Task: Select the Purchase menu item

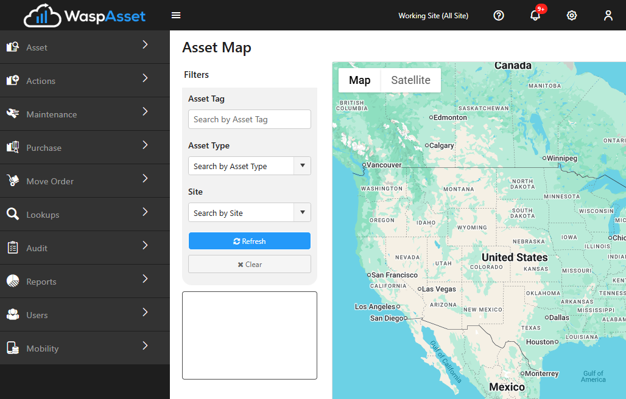Action: pyautogui.click(x=85, y=147)
